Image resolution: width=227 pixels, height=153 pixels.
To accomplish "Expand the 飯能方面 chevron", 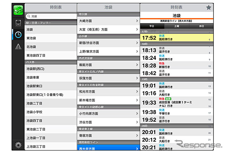I will point(137,65).
